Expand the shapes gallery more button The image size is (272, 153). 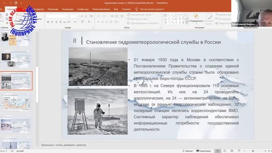click(187, 23)
